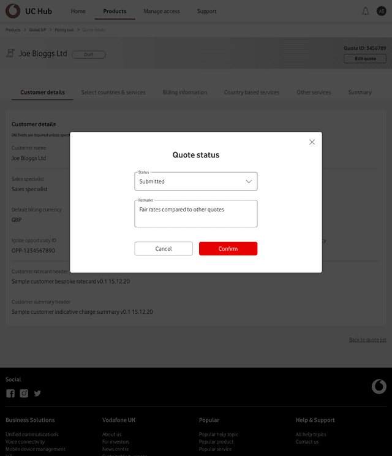Image resolution: width=392 pixels, height=456 pixels.
Task: Open All help topics footer link
Action: click(311, 434)
